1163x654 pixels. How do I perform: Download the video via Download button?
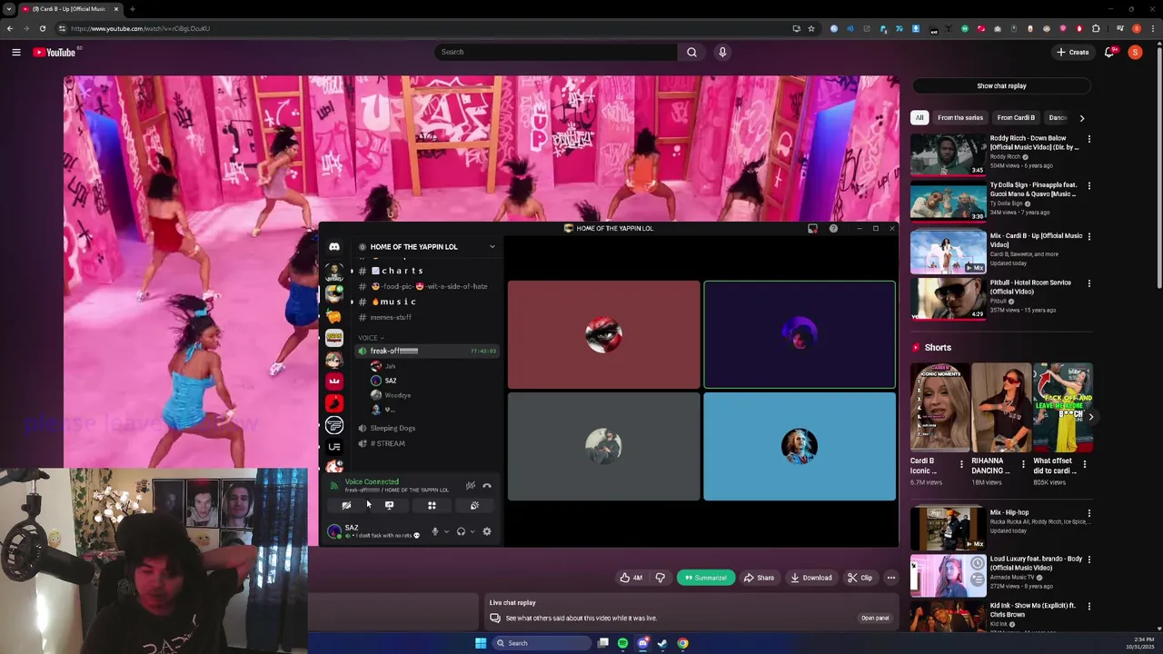coord(811,578)
